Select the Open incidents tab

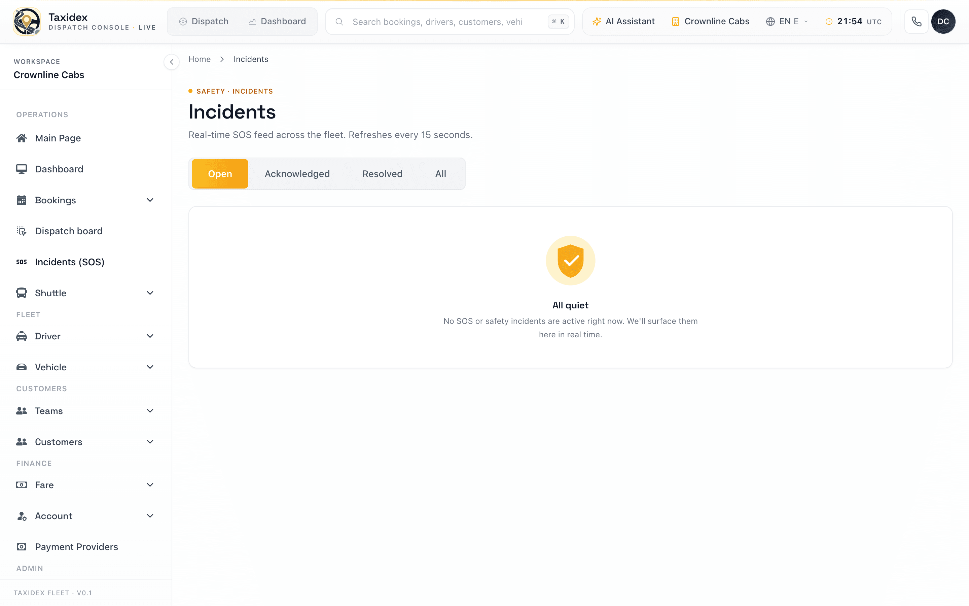pyautogui.click(x=220, y=173)
